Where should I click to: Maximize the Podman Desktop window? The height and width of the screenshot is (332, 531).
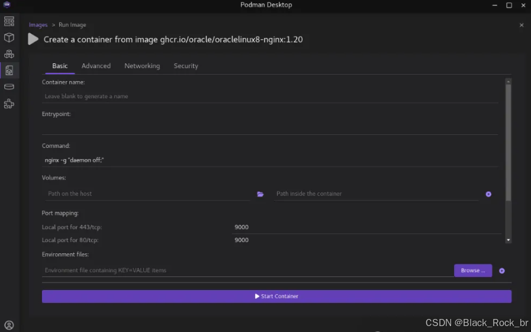point(509,5)
